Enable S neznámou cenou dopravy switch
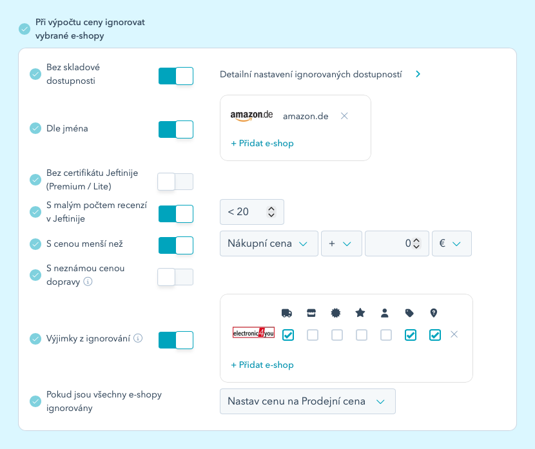This screenshot has width=535, height=449. (x=175, y=277)
